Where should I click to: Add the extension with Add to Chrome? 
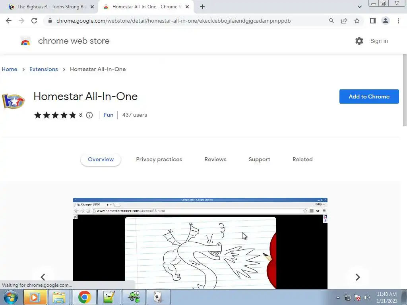369,97
